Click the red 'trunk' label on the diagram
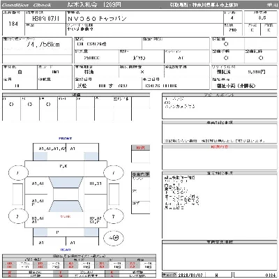This screenshot has height=279, width=279. (x=66, y=216)
